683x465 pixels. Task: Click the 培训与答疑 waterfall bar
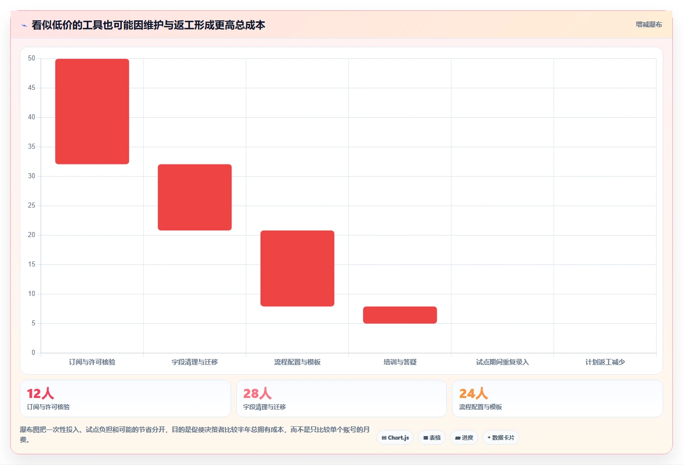[400, 315]
